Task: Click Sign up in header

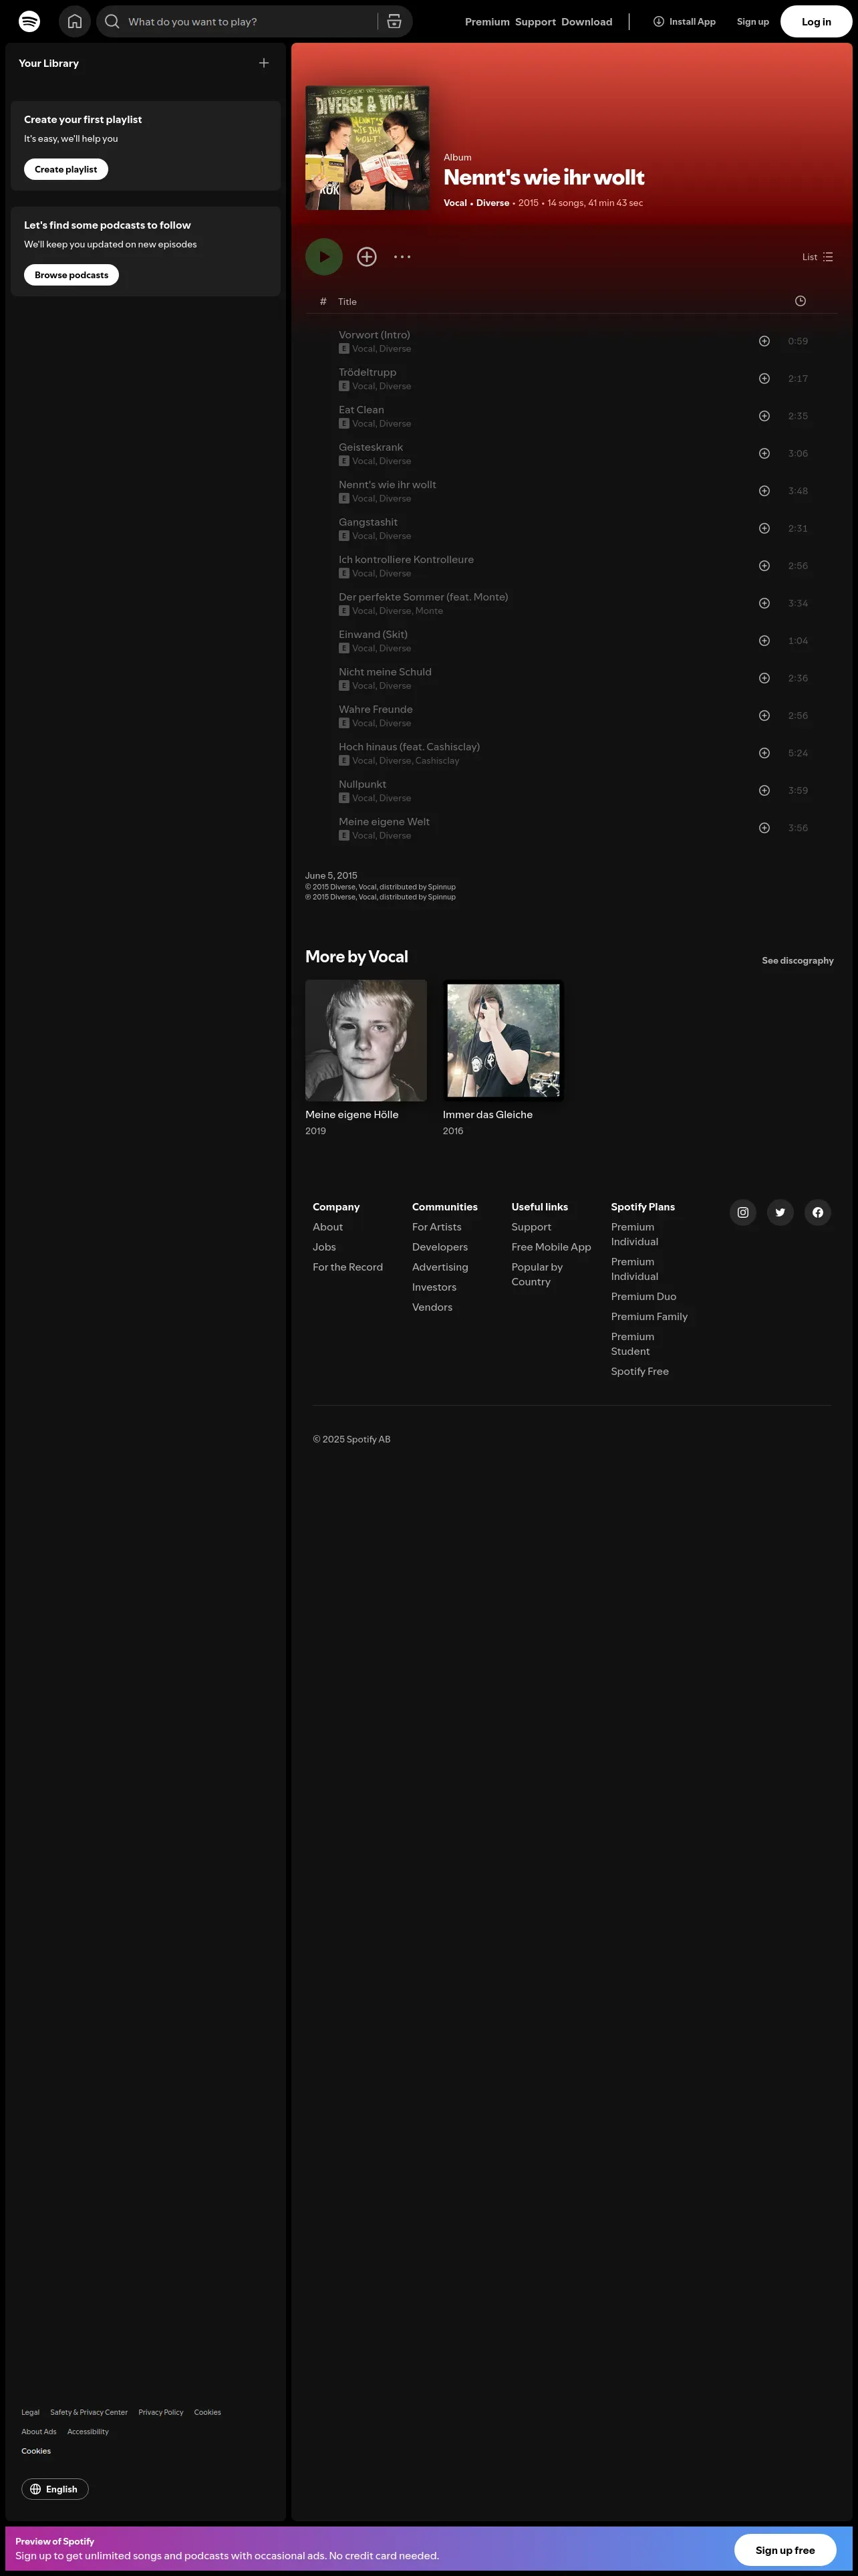Action: pos(753,21)
